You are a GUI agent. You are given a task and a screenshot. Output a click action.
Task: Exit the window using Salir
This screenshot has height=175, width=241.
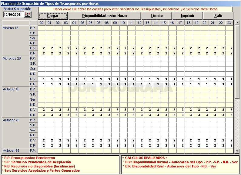218,16
